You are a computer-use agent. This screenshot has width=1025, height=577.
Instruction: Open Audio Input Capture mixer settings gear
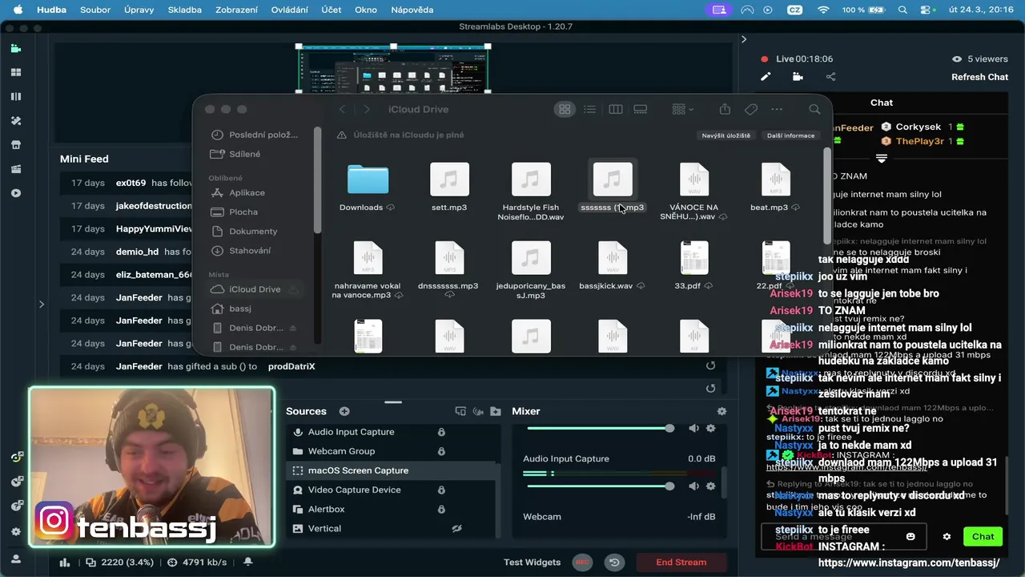(x=710, y=486)
